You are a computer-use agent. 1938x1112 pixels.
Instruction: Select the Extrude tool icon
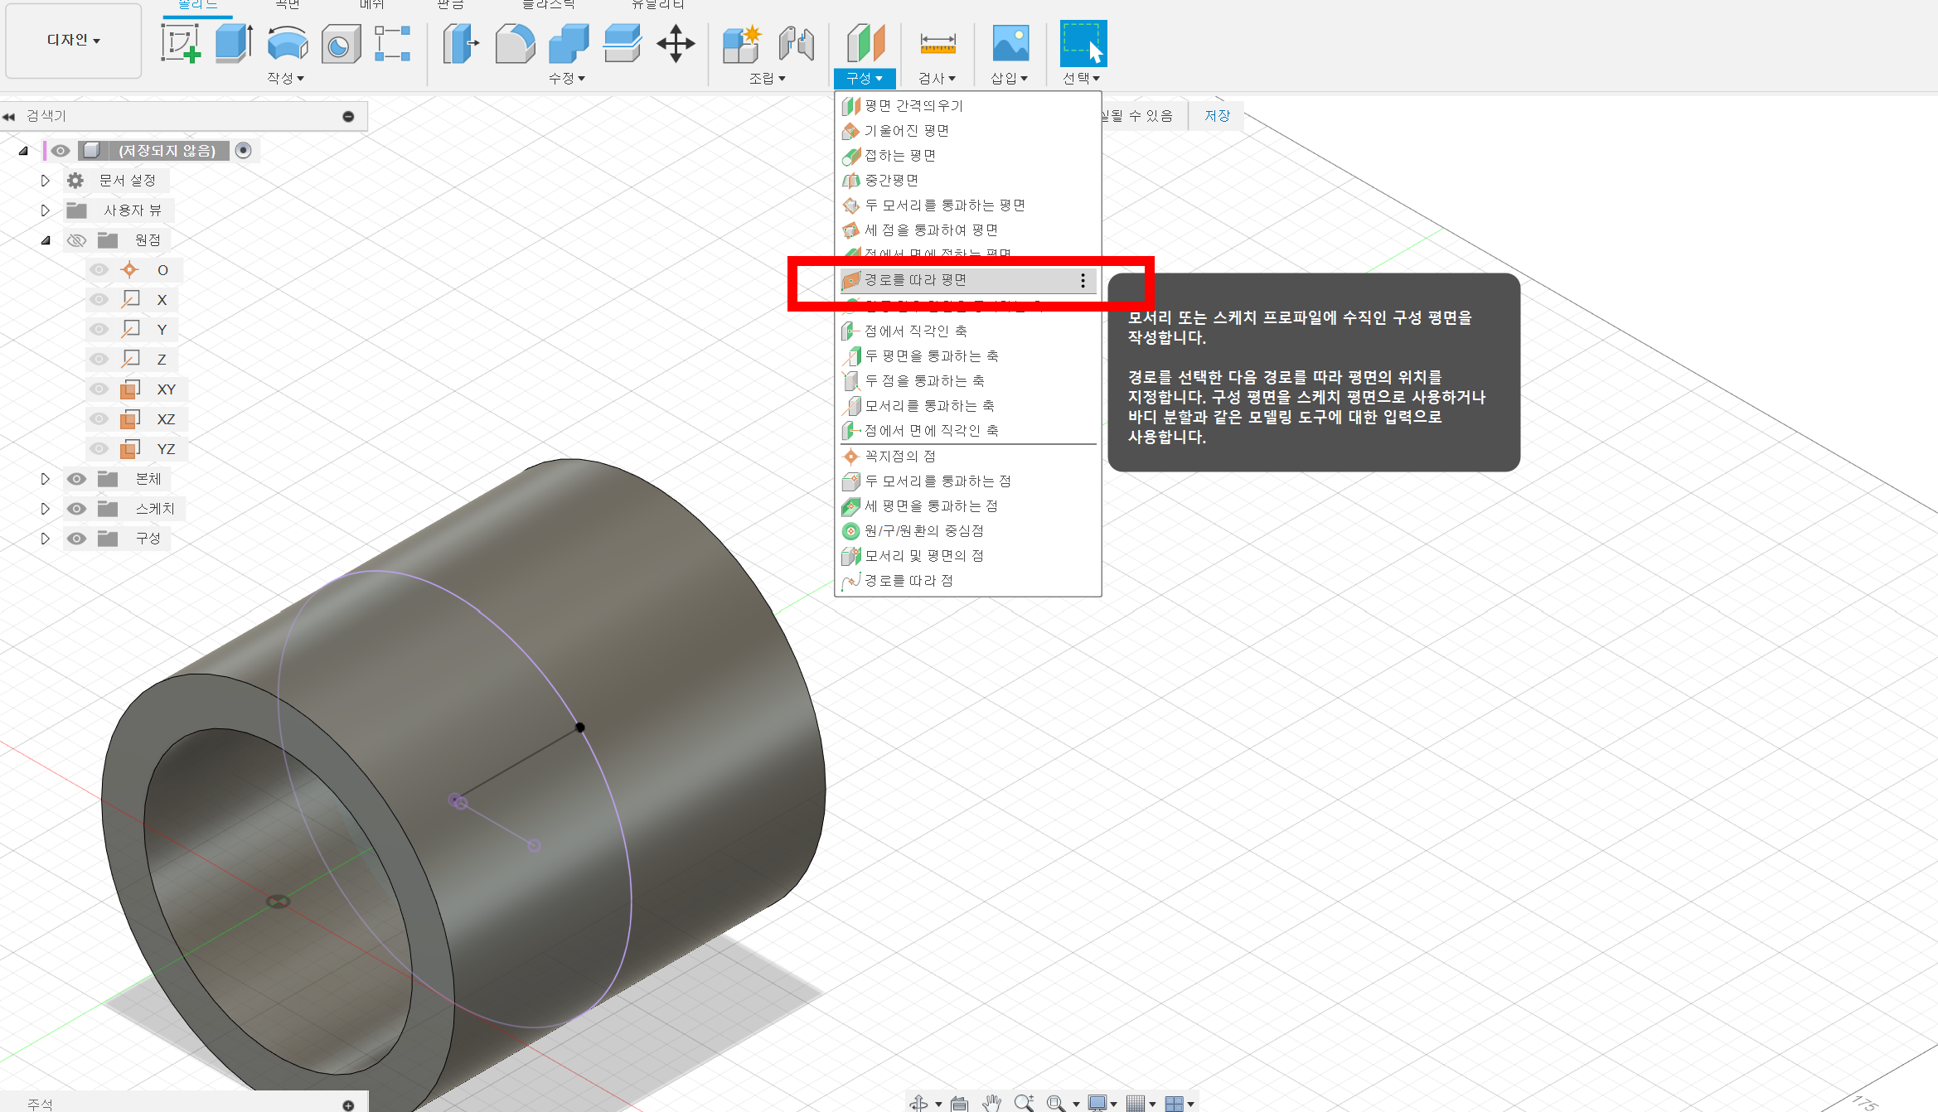click(x=234, y=43)
